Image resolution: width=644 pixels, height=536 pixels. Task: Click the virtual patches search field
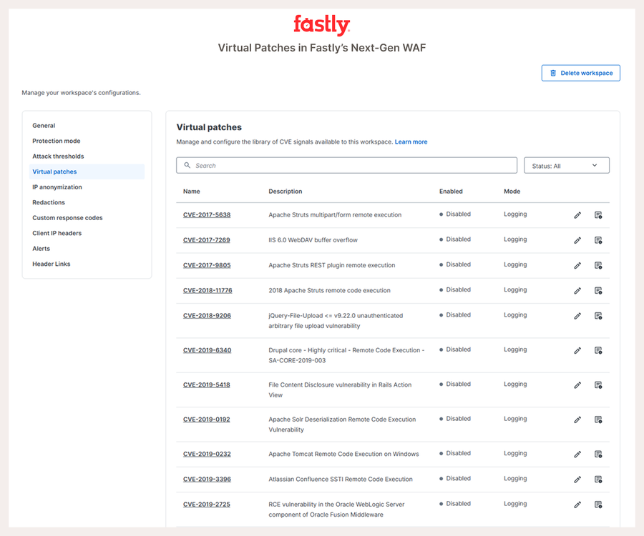point(346,166)
